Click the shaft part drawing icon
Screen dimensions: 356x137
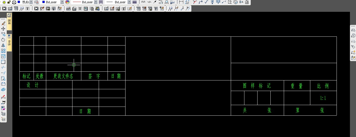click(x=172, y=2)
